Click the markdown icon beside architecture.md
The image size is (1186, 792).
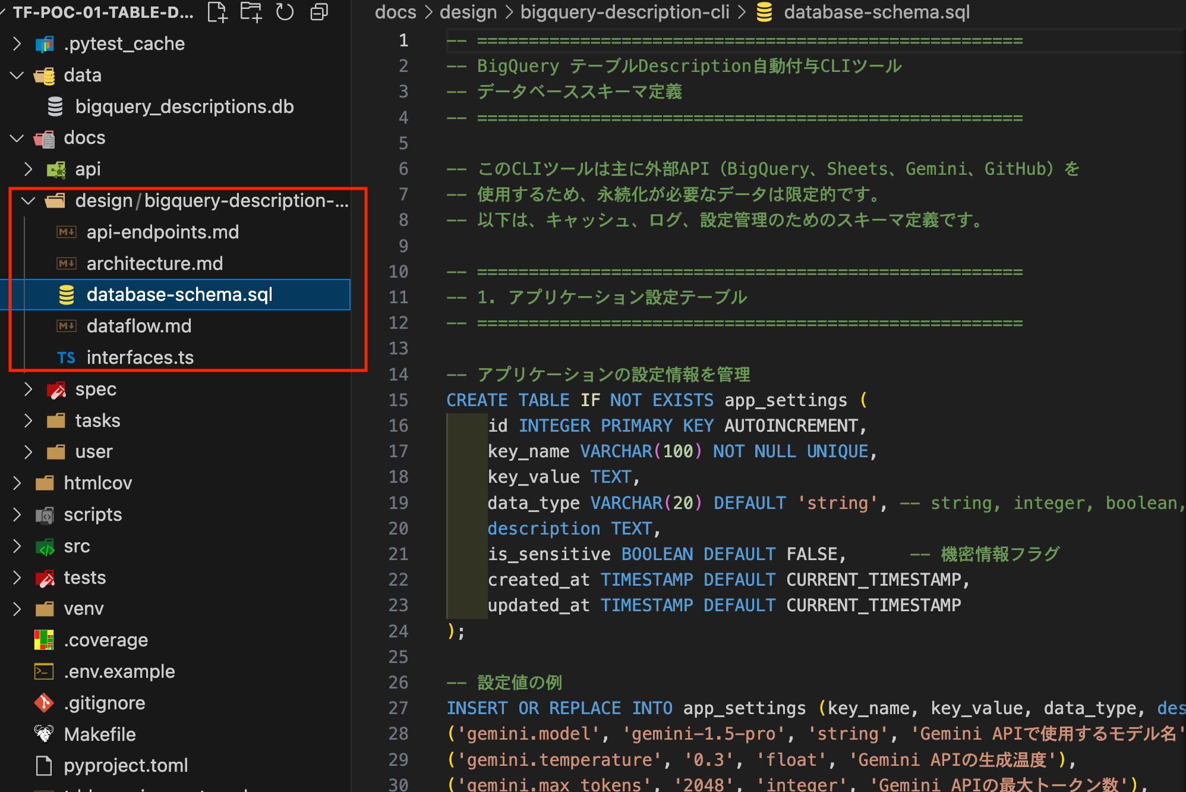pyautogui.click(x=67, y=263)
